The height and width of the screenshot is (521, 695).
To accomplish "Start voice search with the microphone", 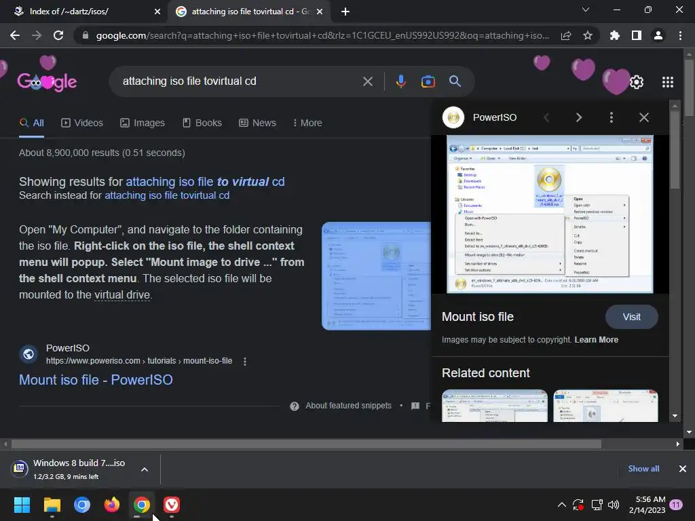I will [x=400, y=81].
